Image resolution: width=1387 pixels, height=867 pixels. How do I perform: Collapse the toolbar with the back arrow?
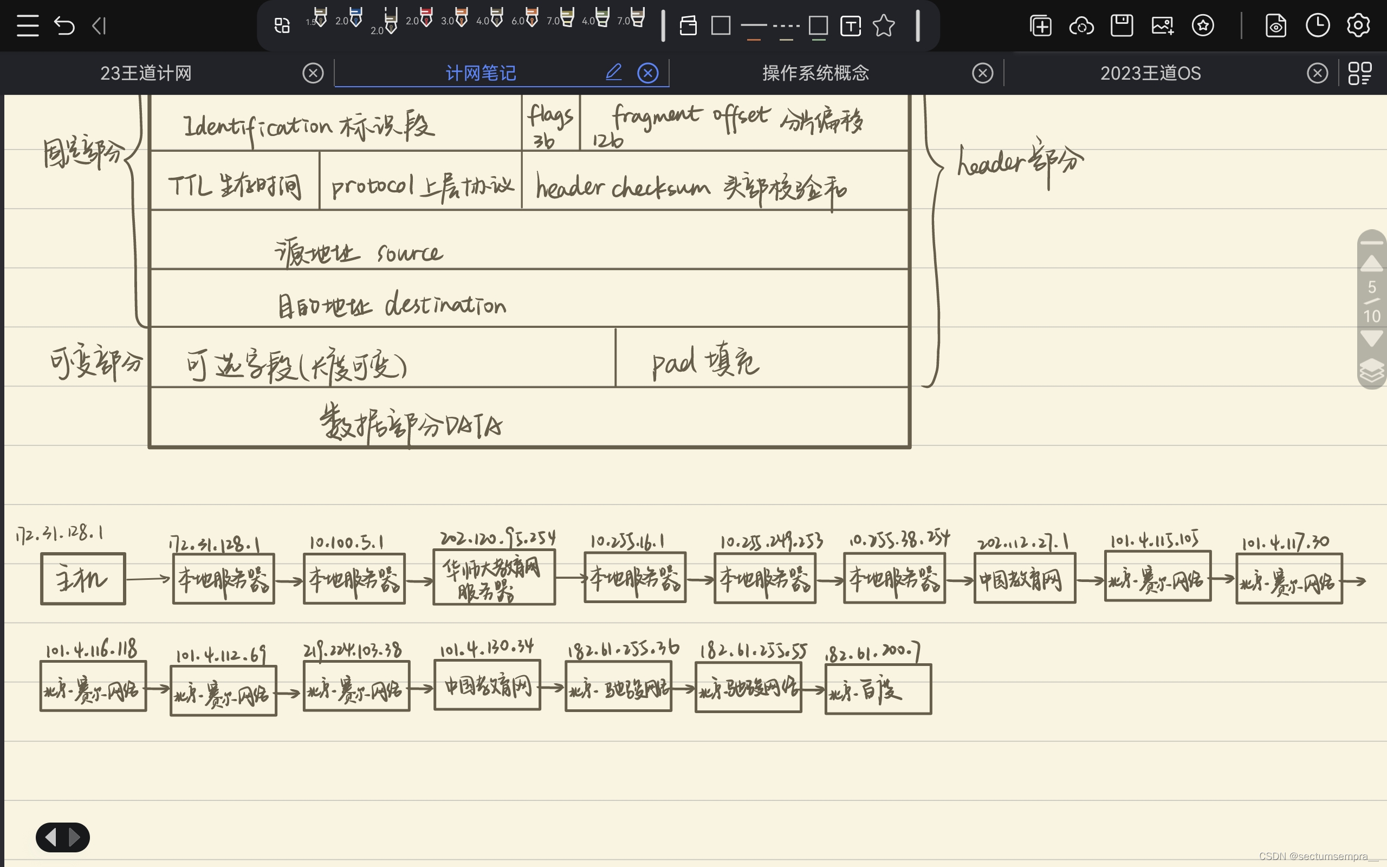tap(100, 25)
